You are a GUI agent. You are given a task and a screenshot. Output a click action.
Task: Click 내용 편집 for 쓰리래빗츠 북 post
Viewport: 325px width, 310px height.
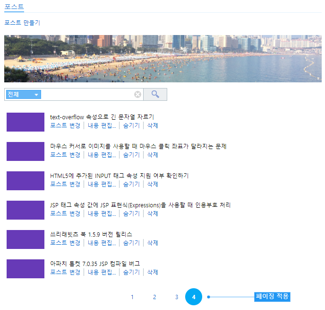[x=102, y=243]
